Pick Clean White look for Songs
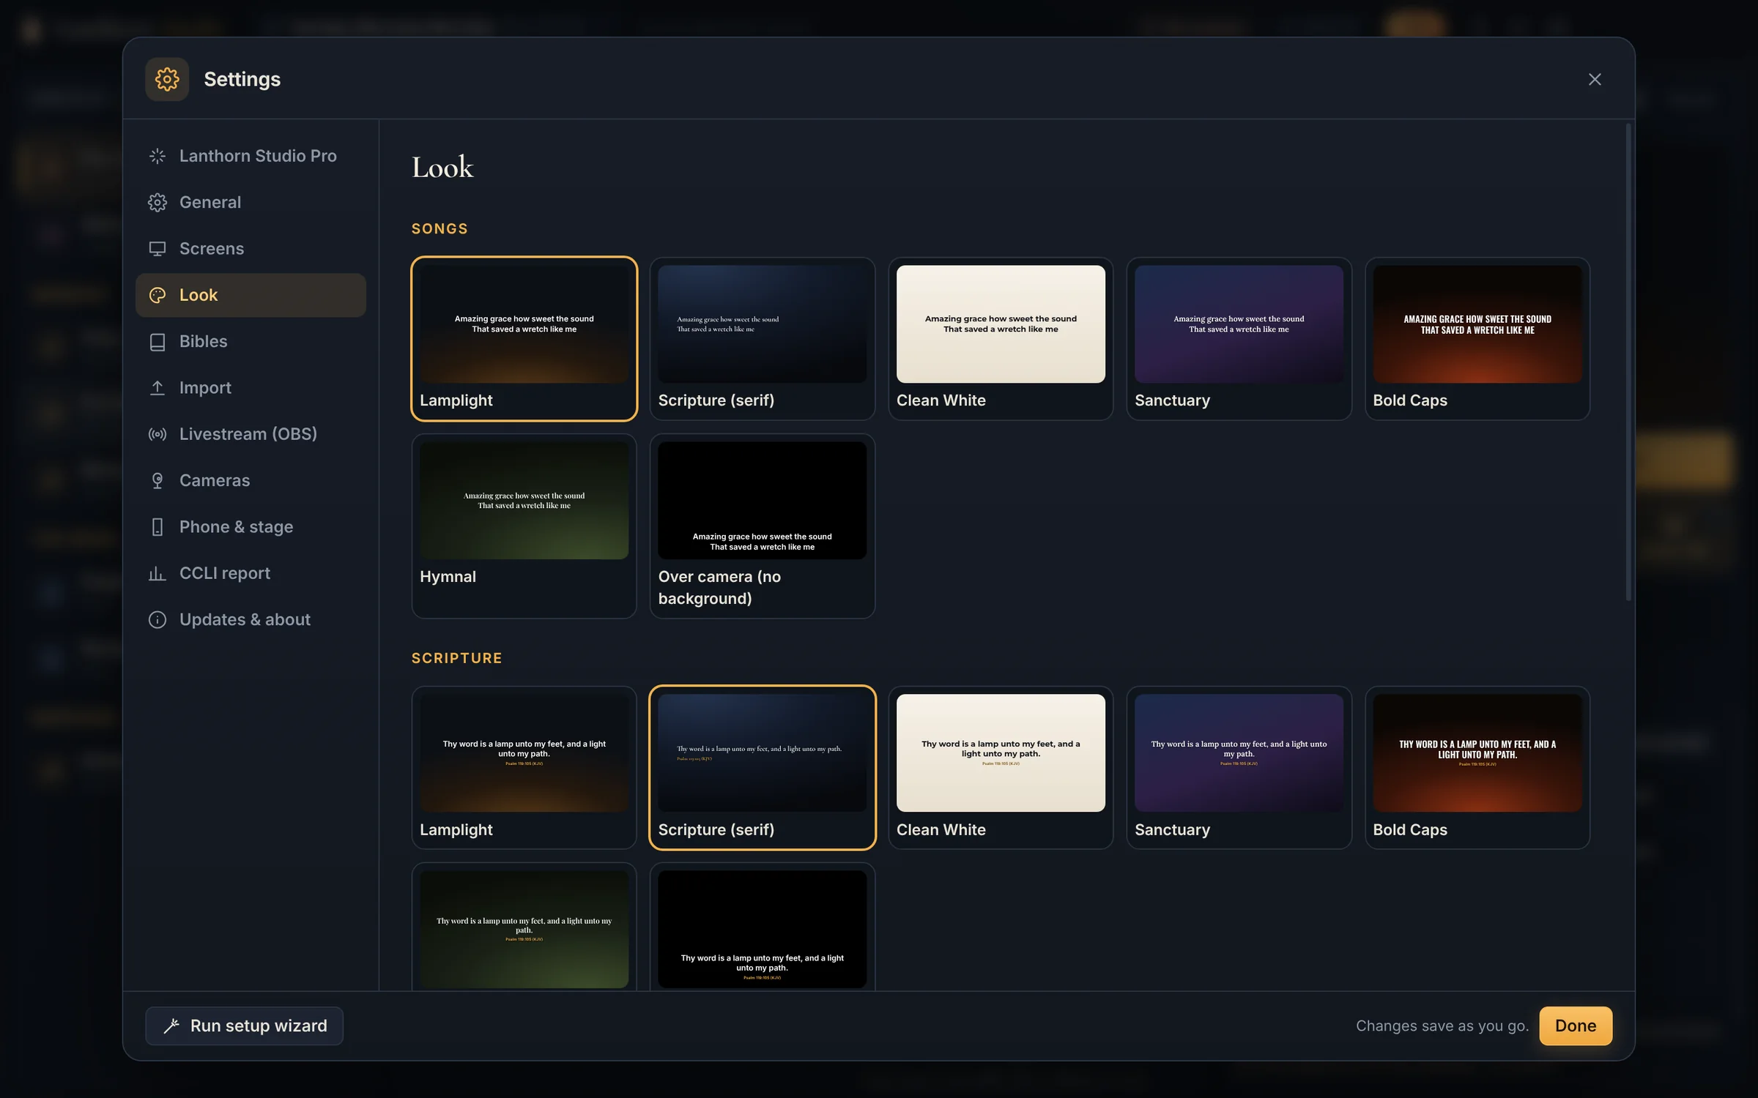Viewport: 1758px width, 1098px height. click(x=1001, y=339)
